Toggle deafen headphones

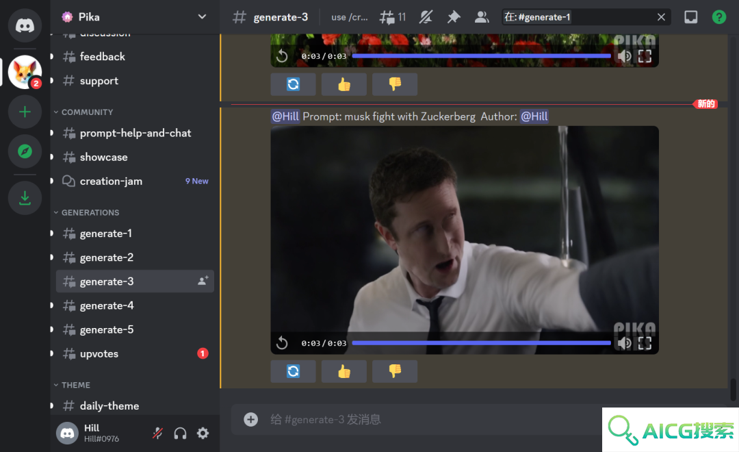pos(180,433)
